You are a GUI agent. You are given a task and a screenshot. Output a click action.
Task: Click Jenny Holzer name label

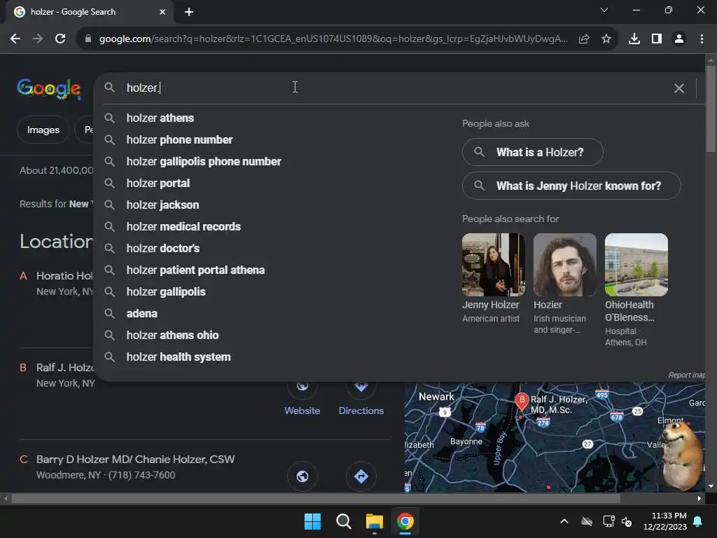[x=491, y=305]
